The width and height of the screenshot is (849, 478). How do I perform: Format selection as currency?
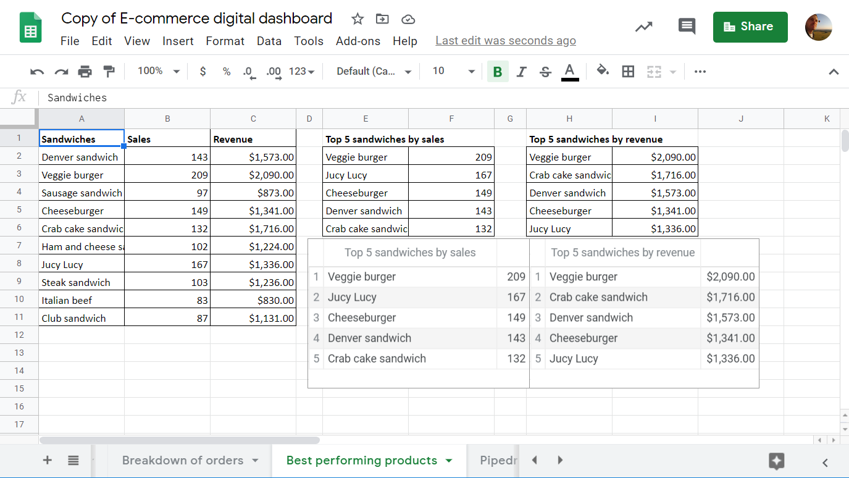[x=203, y=71]
